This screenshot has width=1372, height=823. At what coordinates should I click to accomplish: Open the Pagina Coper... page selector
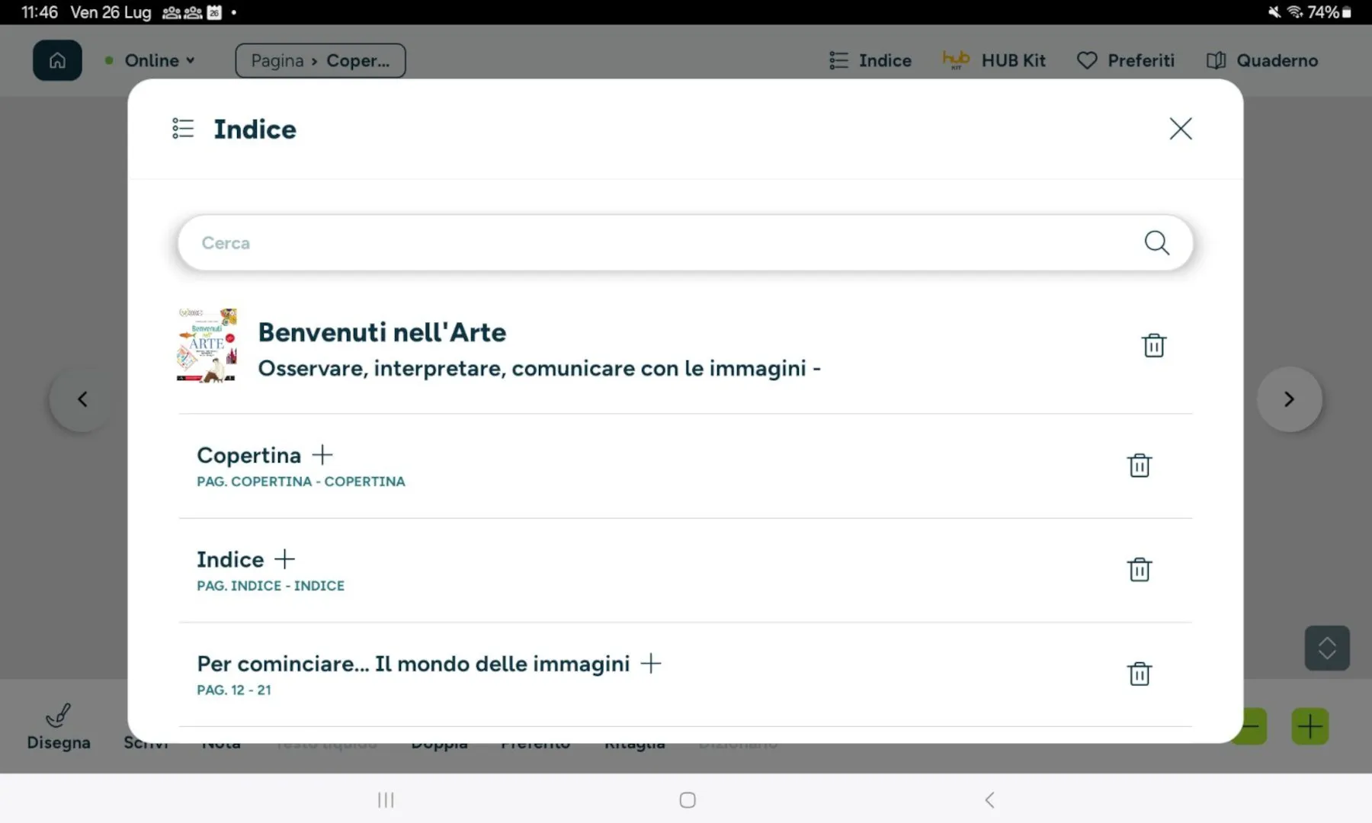click(320, 60)
